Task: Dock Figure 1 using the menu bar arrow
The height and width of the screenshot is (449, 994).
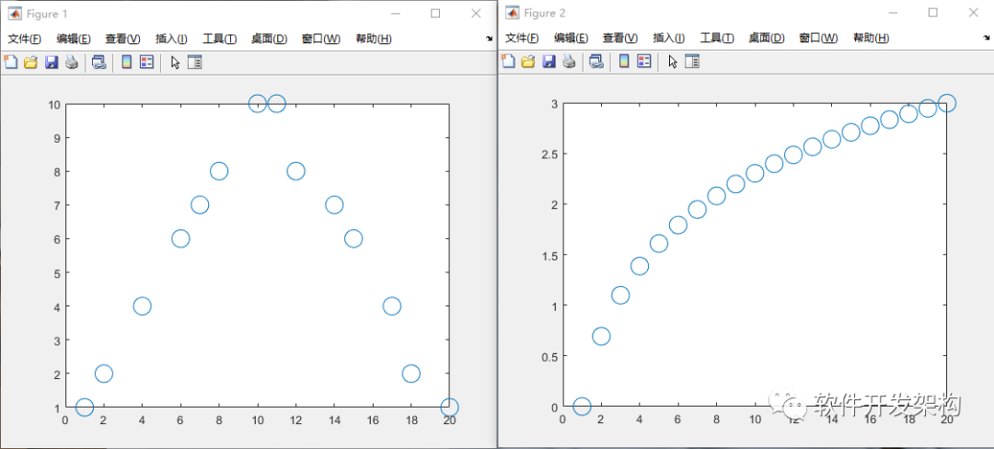Action: (x=489, y=39)
